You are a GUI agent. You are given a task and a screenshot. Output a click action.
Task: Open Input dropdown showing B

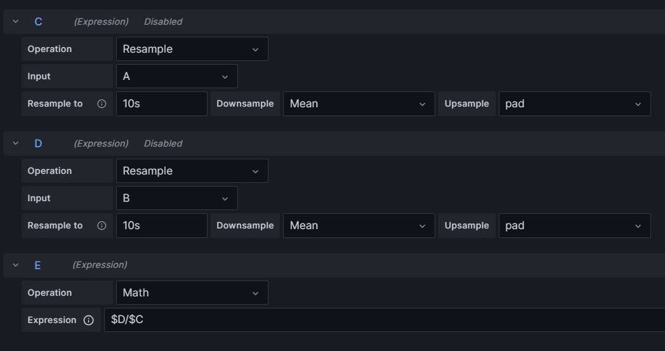coord(177,198)
